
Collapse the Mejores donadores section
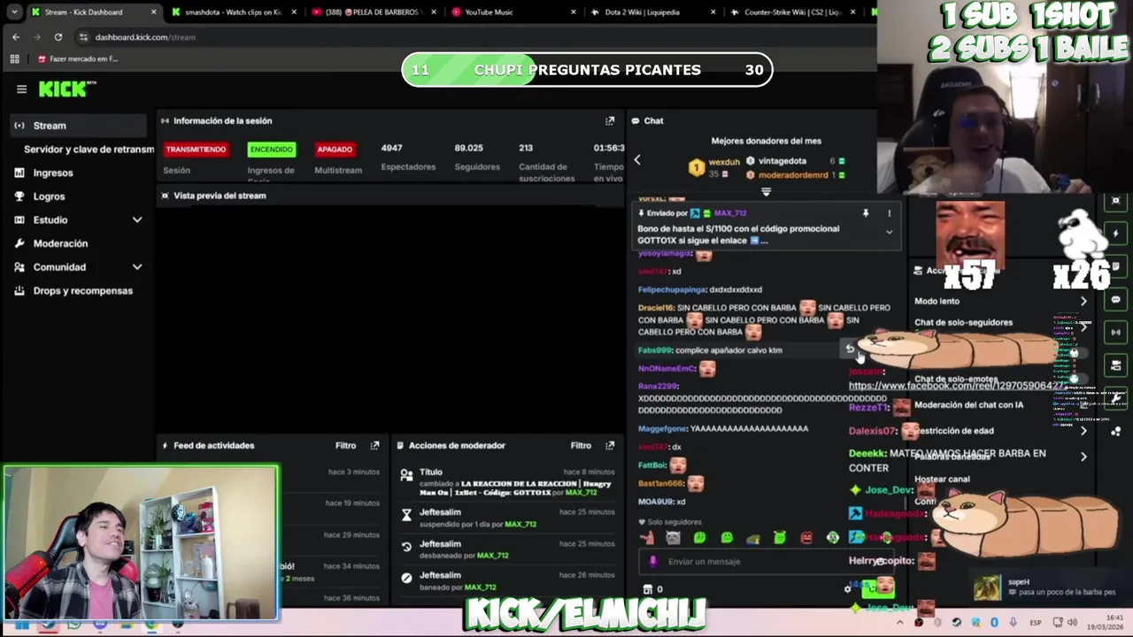[x=767, y=191]
